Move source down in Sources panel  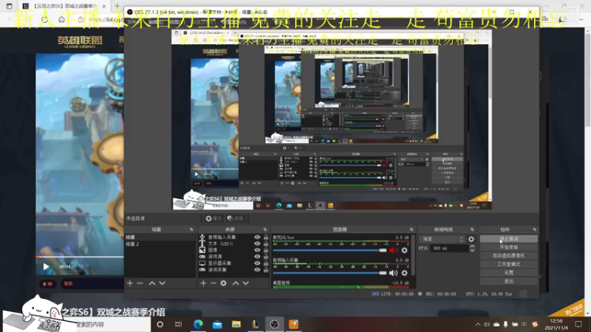coord(246,283)
